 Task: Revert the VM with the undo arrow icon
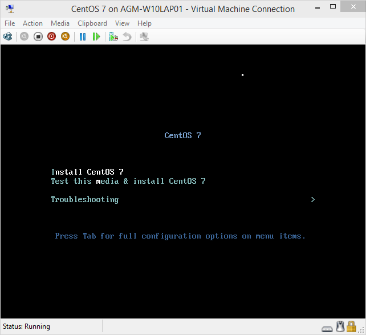click(127, 37)
